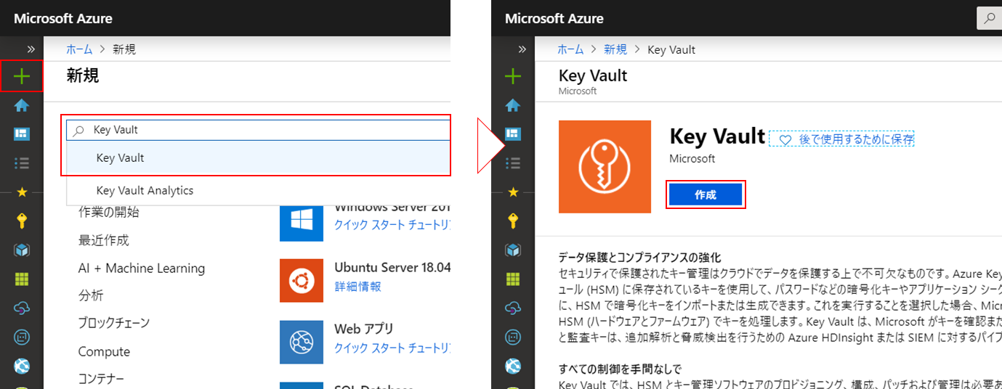Viewport: 1002px width, 389px height.
Task: Open the コンテナー category
Action: pos(101,379)
